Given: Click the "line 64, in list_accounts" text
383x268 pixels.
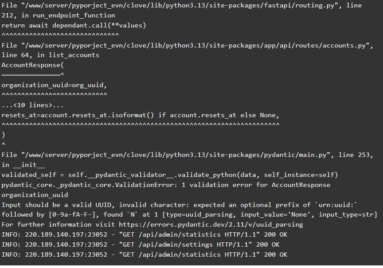Looking at the screenshot, I should 51,55.
